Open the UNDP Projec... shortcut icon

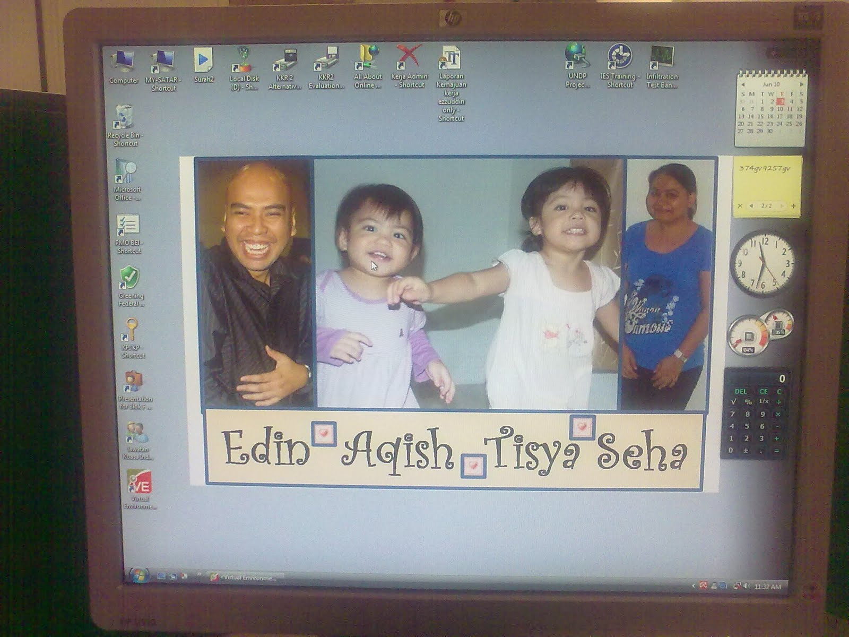coord(577,66)
